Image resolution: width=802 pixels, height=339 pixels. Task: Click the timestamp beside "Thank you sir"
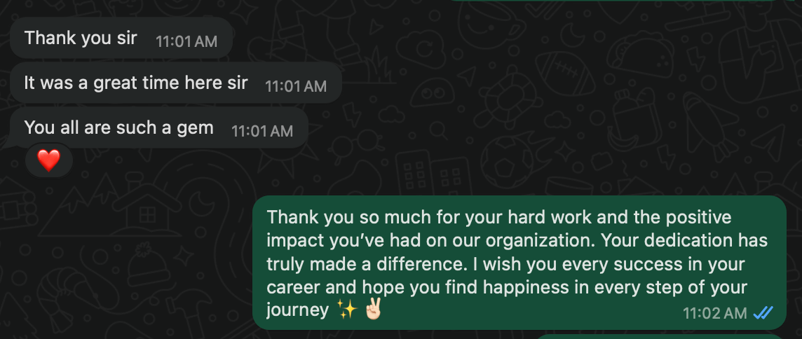(186, 41)
